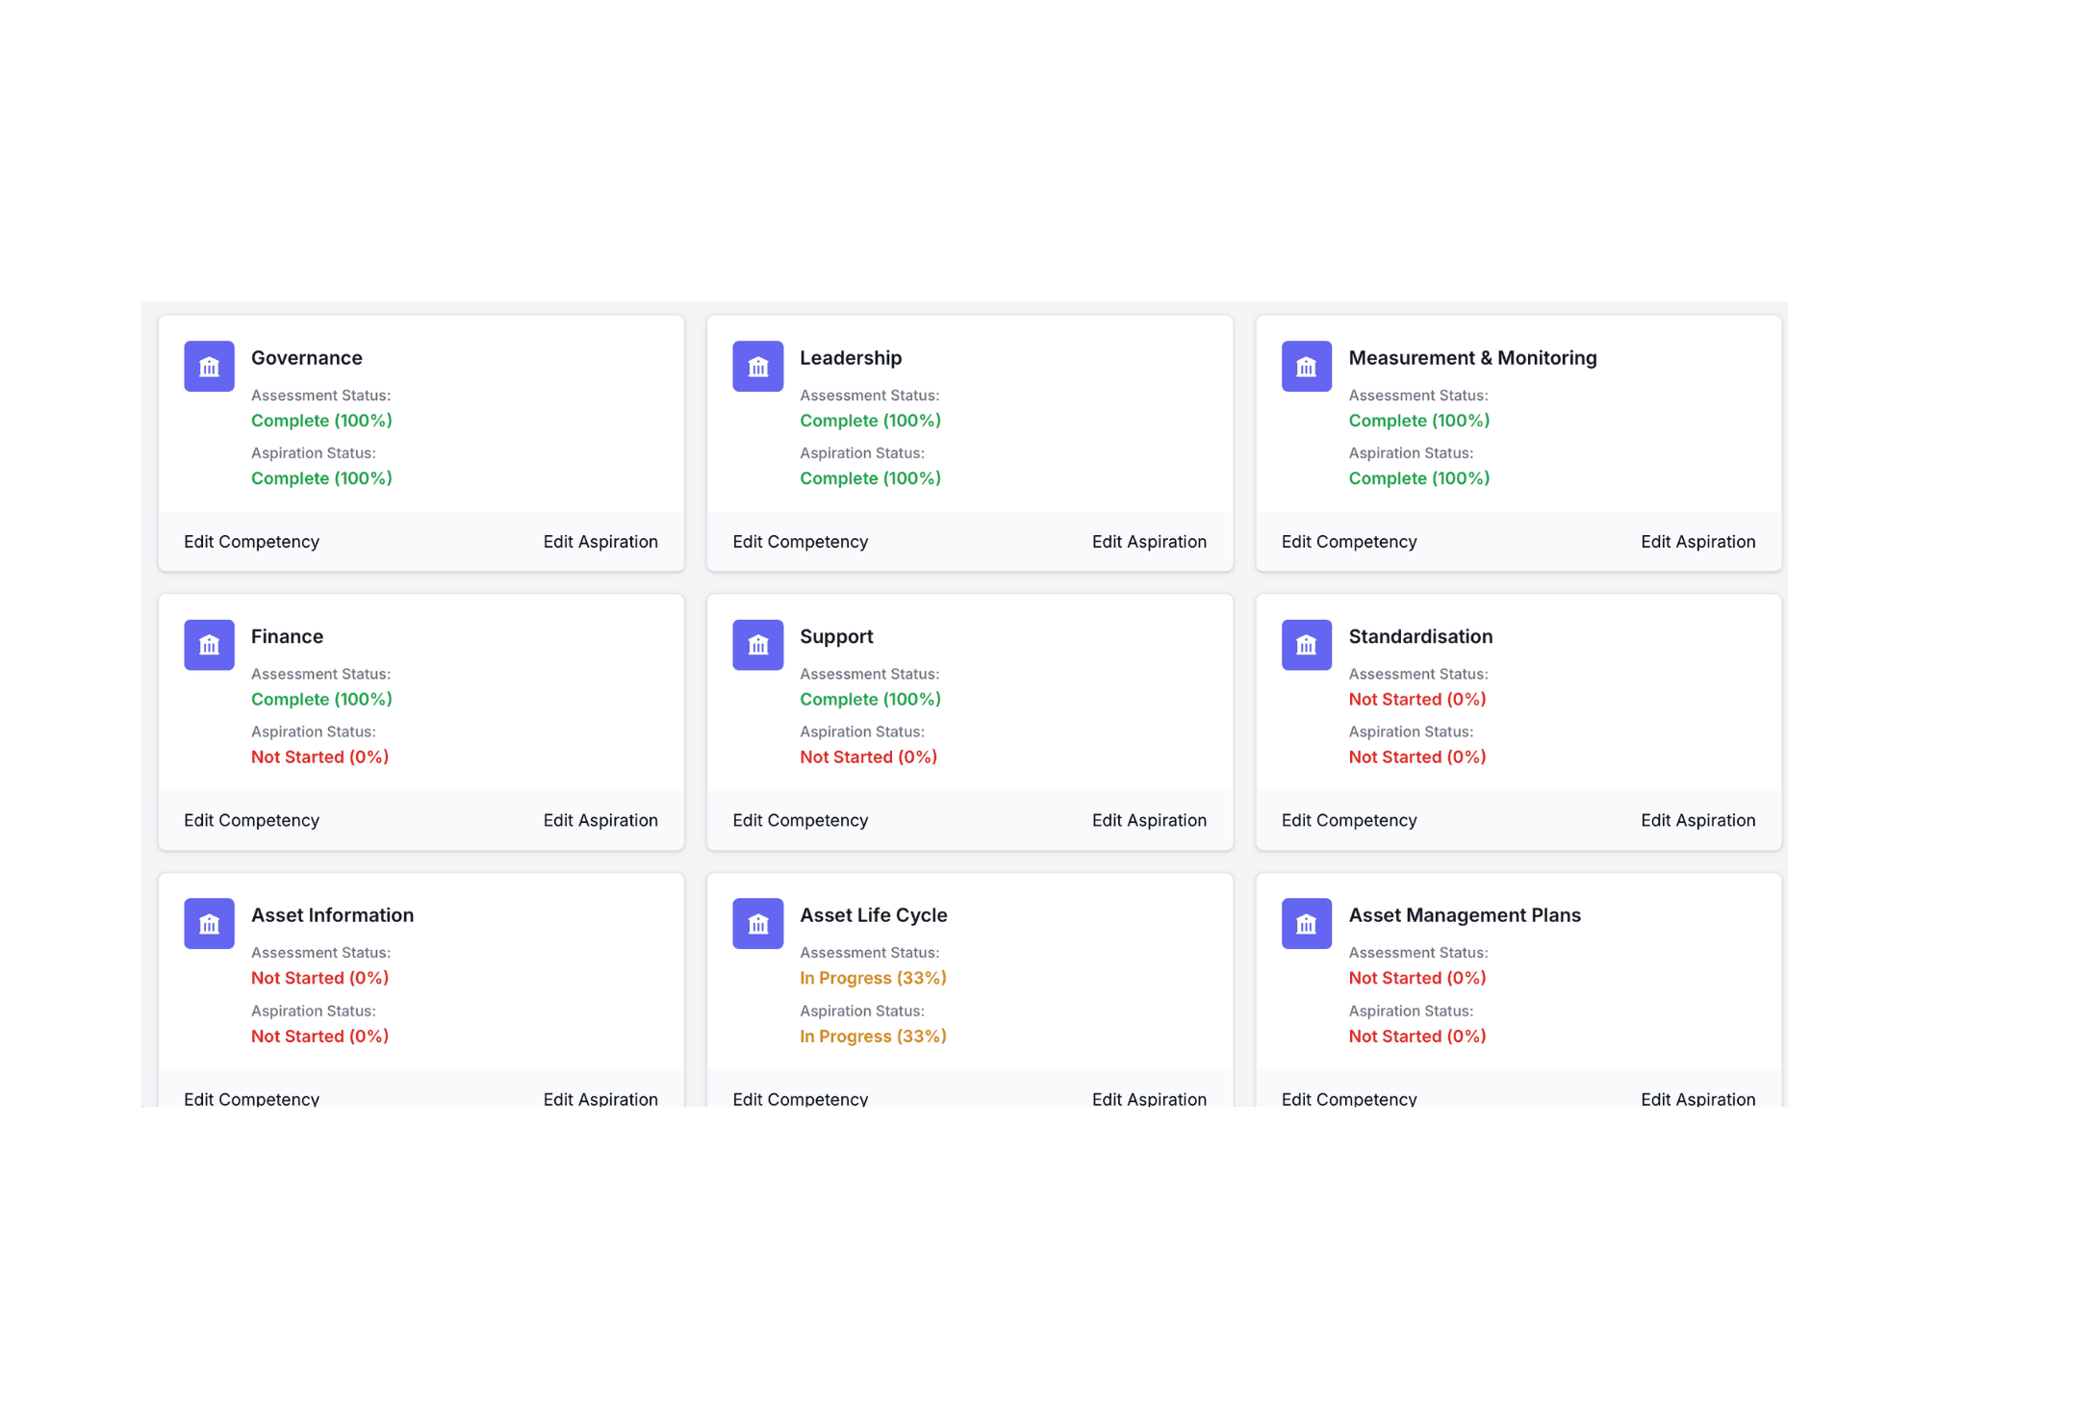Open Edit Aspiration for Asset Information
This screenshot has height=1409, width=2092.
(600, 1099)
